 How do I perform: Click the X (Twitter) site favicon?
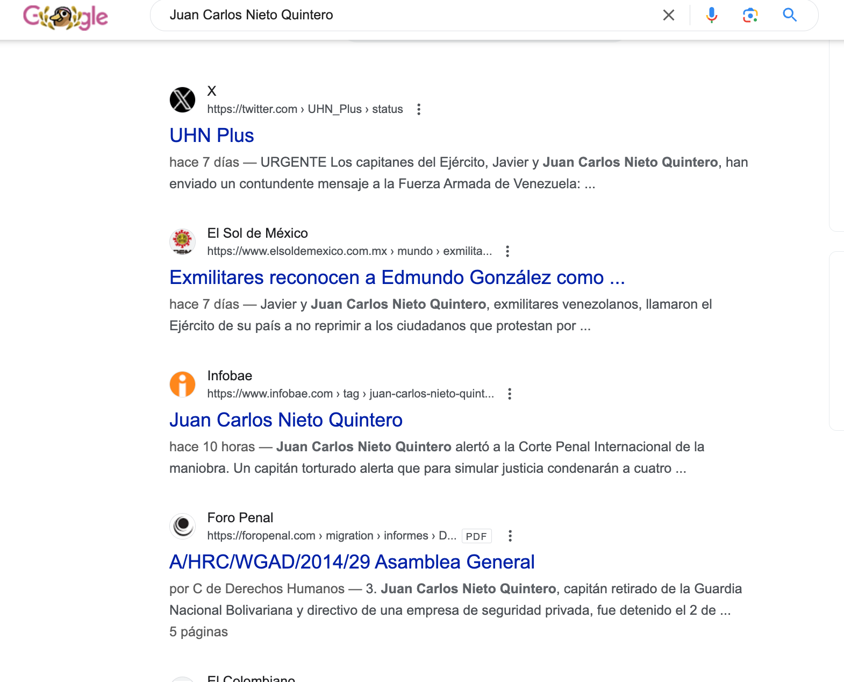[x=182, y=100]
